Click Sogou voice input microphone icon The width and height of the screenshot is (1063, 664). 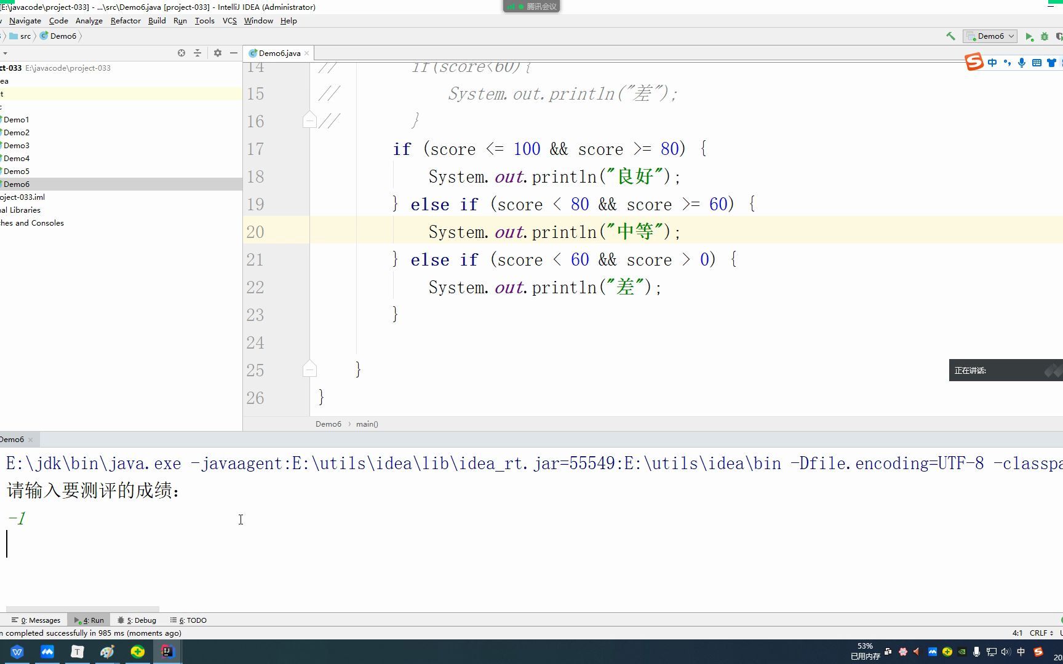point(1022,63)
